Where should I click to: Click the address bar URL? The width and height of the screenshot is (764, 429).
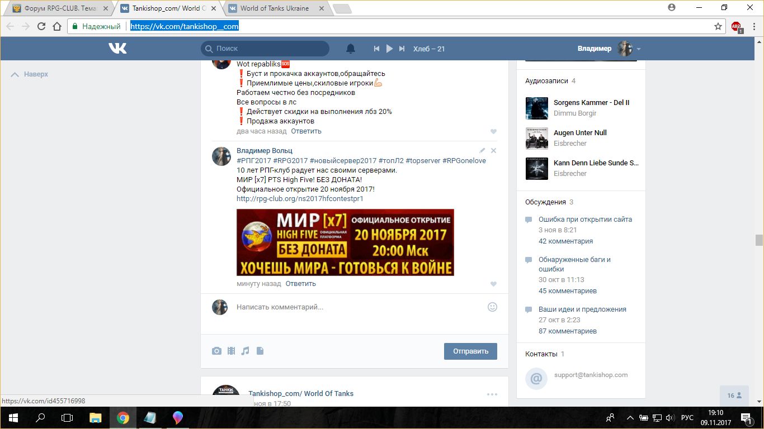(x=185, y=26)
